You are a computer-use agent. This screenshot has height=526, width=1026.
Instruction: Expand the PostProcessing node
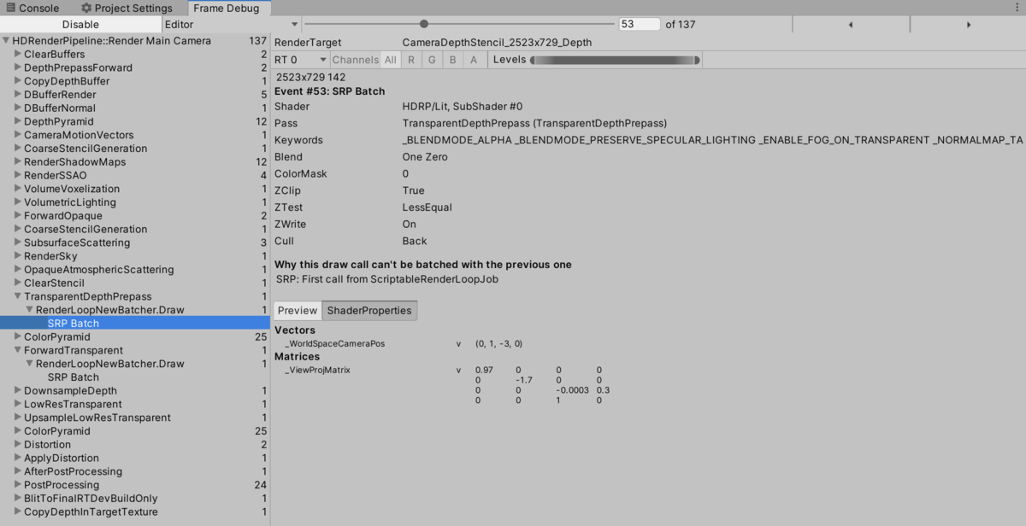click(x=18, y=485)
